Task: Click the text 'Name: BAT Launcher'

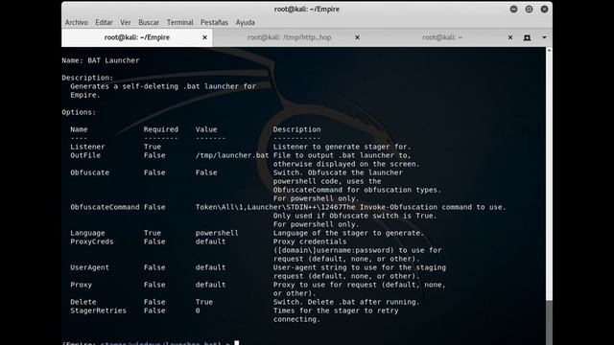Action: tap(101, 60)
